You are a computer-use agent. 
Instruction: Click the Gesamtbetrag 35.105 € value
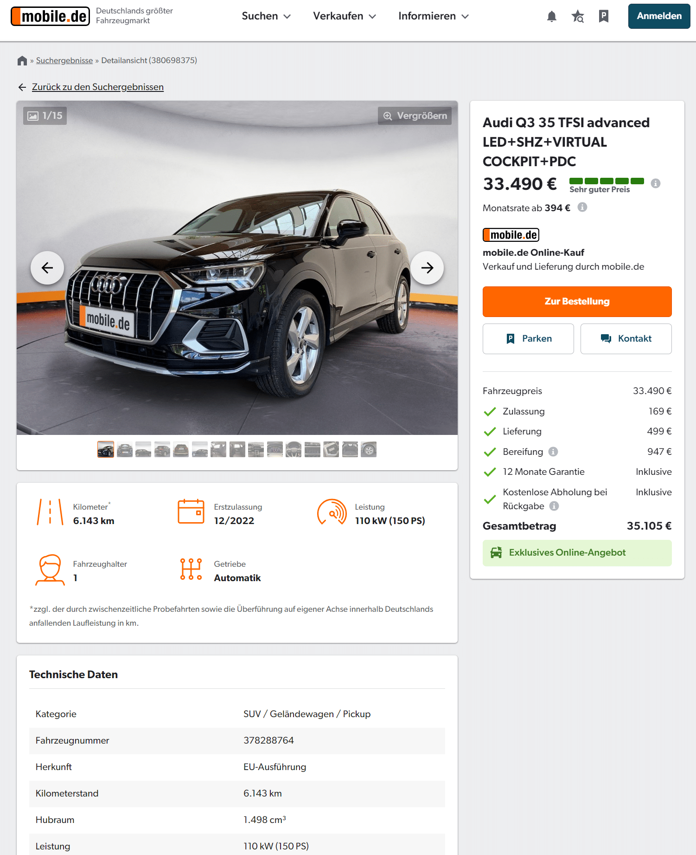click(649, 526)
